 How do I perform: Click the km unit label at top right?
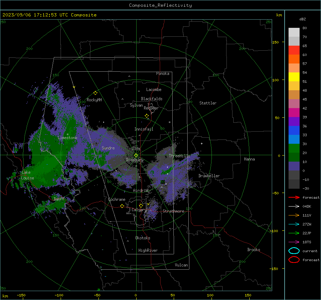279,15
